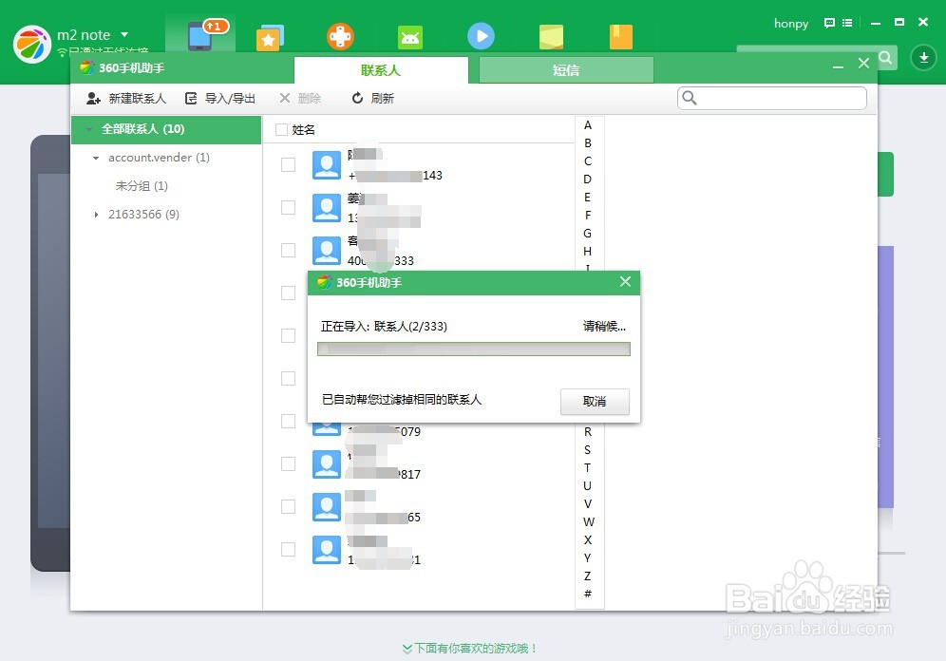Switch to the 短信 tab
Viewport: 946px width, 661px height.
pyautogui.click(x=566, y=70)
